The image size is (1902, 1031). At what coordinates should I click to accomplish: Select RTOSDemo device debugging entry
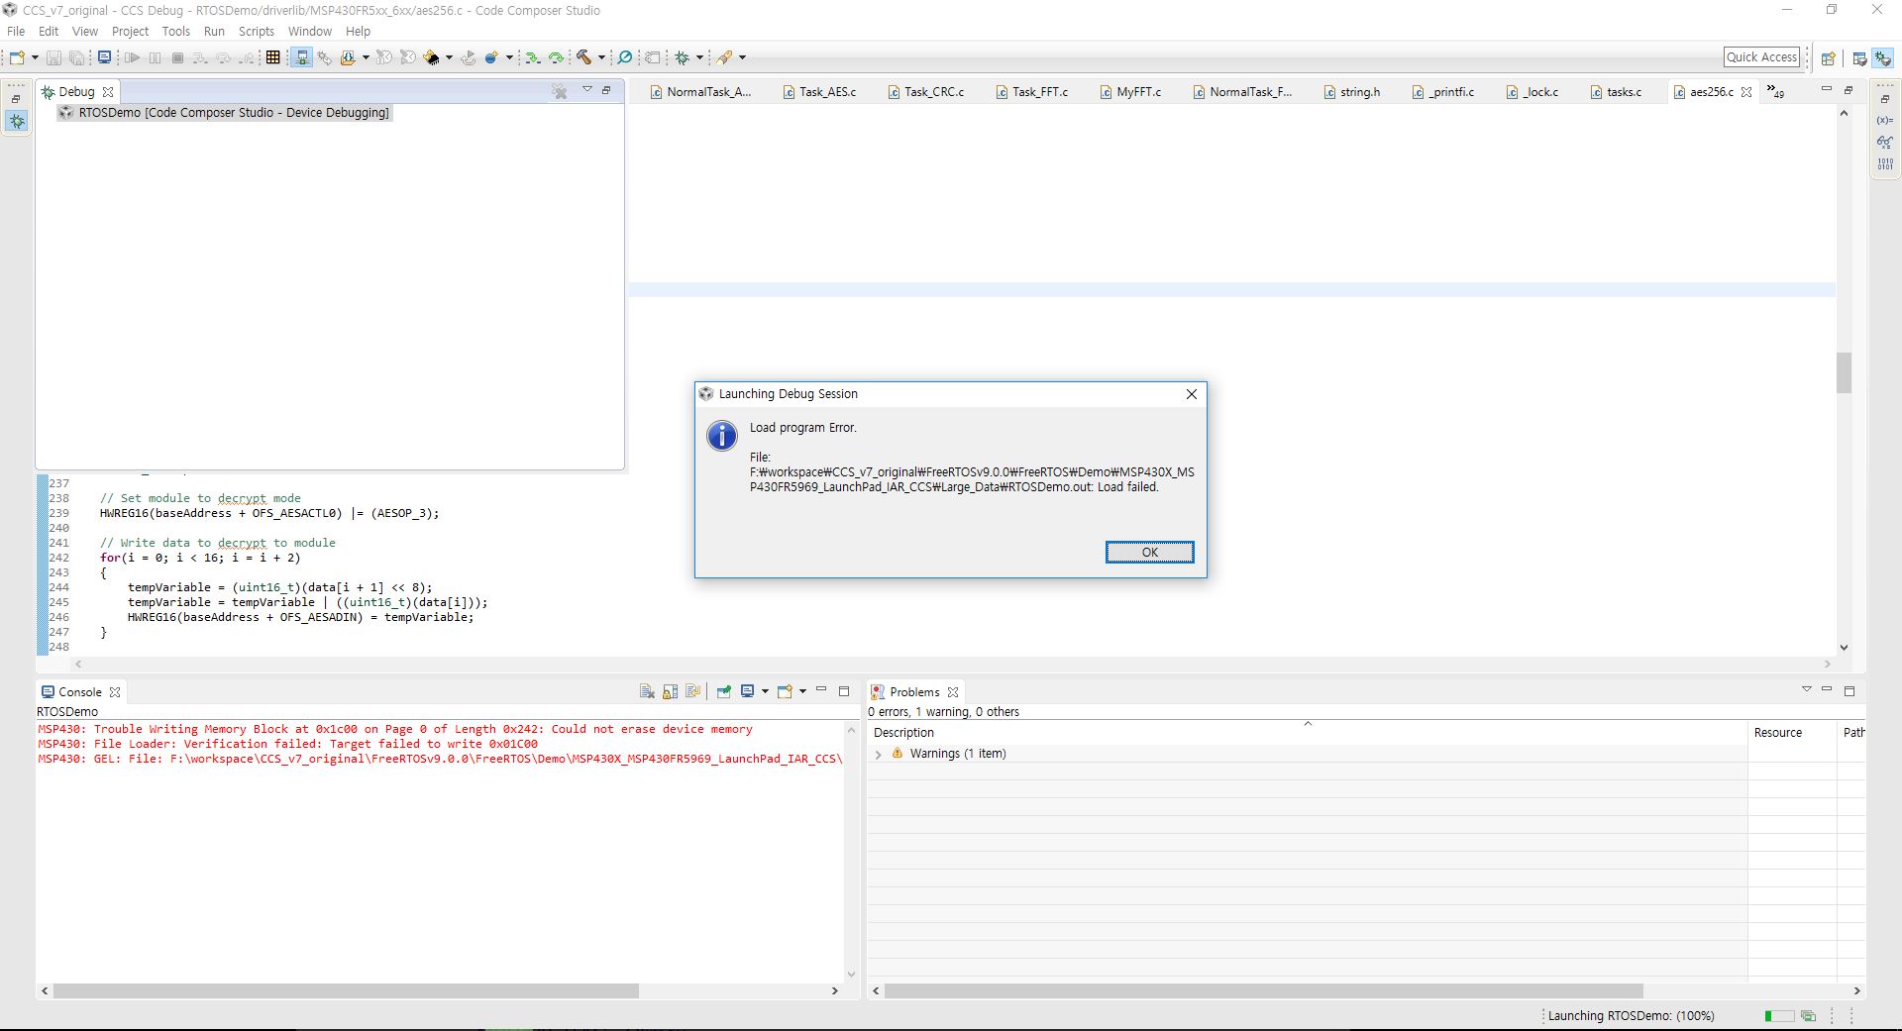[225, 113]
